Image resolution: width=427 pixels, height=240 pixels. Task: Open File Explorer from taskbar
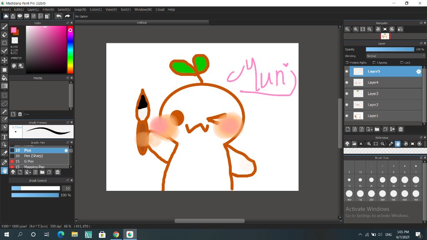click(x=75, y=234)
